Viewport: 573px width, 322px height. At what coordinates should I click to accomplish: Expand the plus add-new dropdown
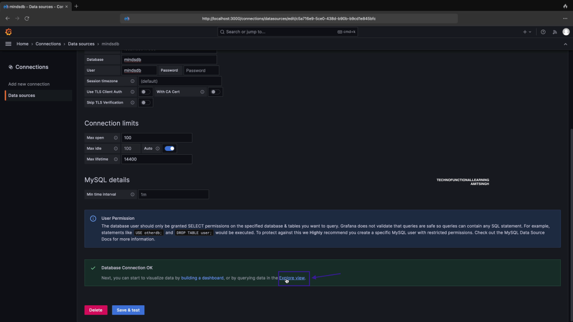tap(527, 32)
